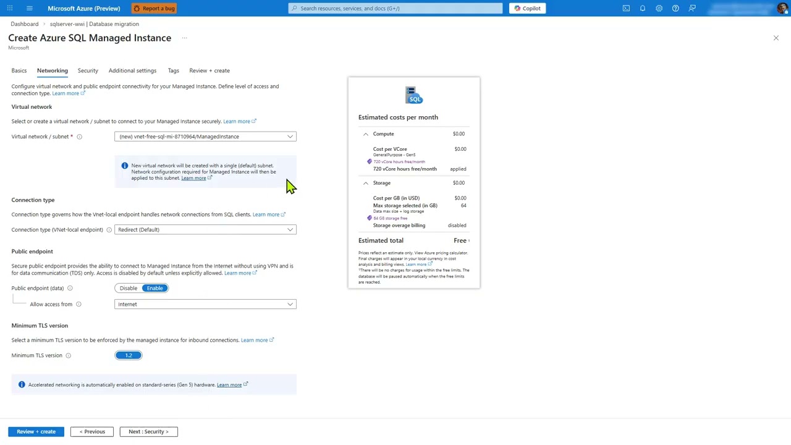Click the Previous button
Screen dimensions: 791x445
coord(92,431)
